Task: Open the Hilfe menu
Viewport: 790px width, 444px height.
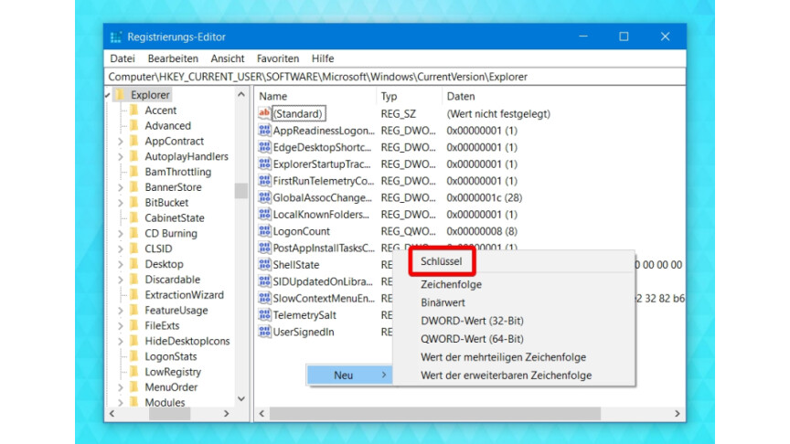Action: coord(323,58)
